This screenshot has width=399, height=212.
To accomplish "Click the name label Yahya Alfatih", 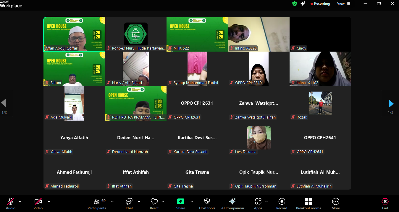I will [61, 152].
